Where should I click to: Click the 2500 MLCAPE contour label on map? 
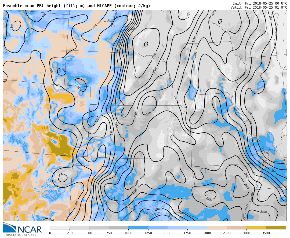[x=154, y=56]
